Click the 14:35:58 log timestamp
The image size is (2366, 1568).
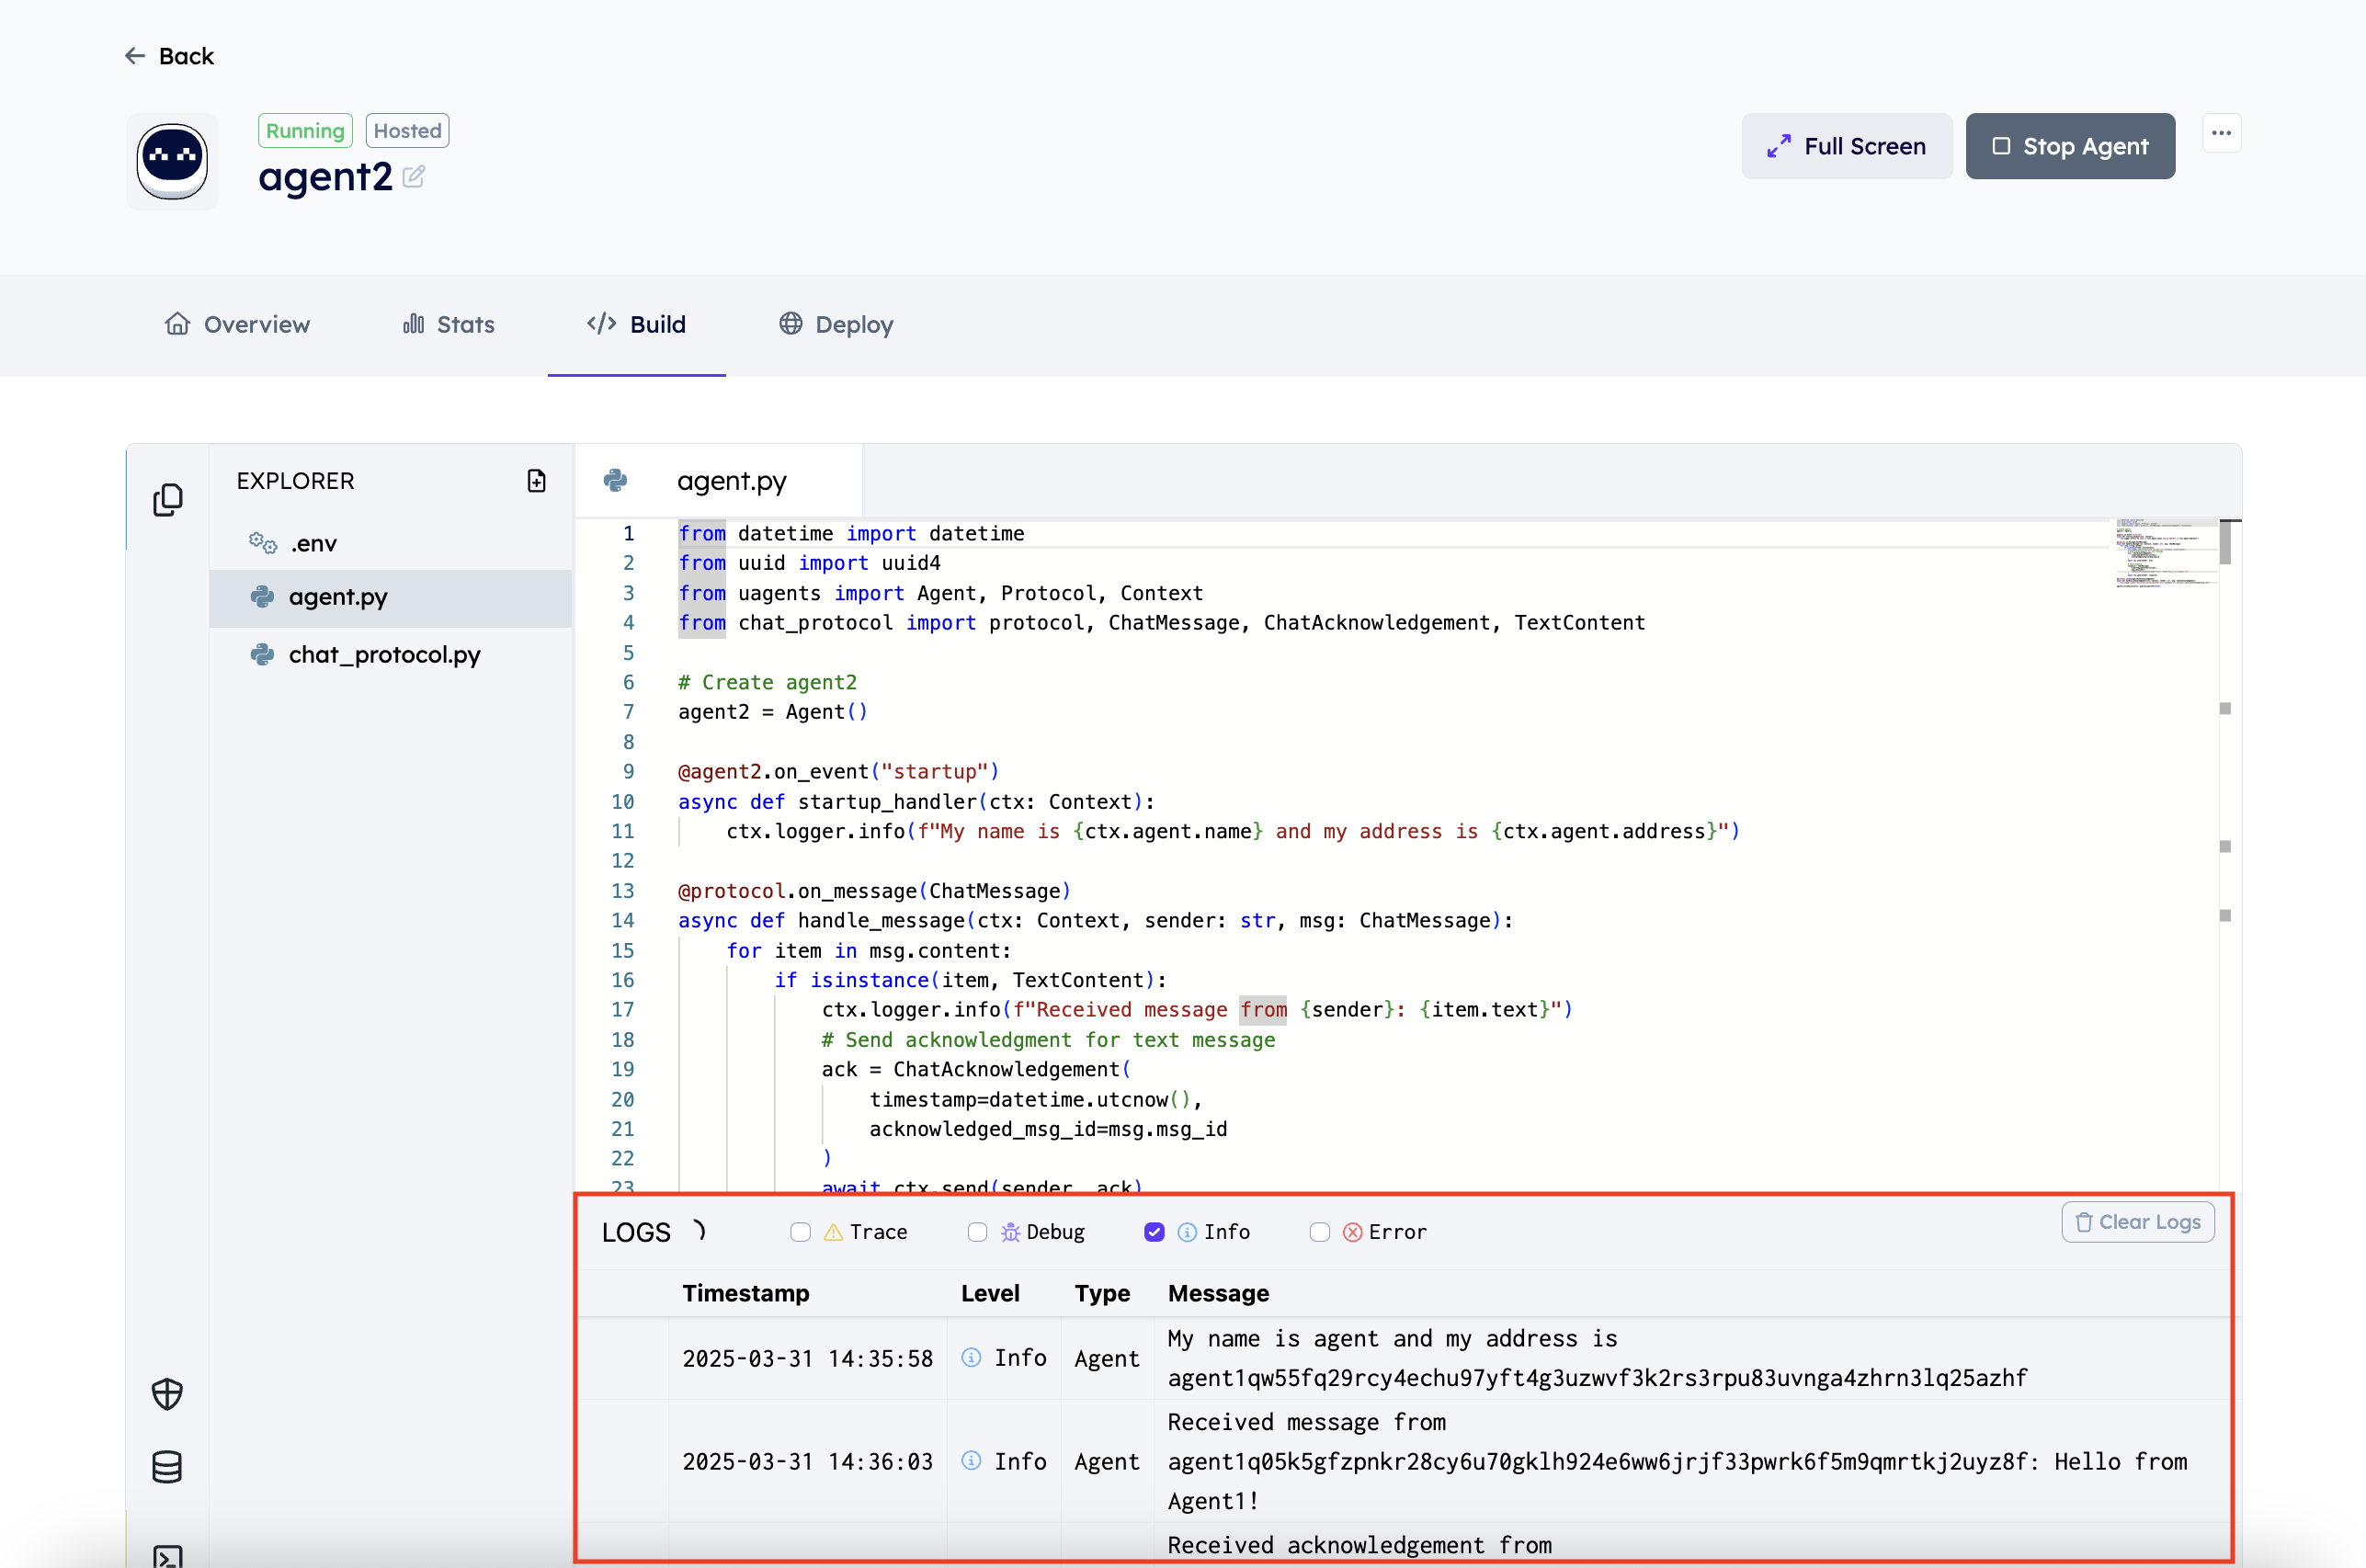(x=807, y=1358)
